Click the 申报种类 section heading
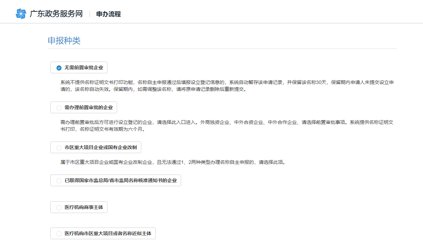Screen dimensions: 423x243 click(x=64, y=41)
